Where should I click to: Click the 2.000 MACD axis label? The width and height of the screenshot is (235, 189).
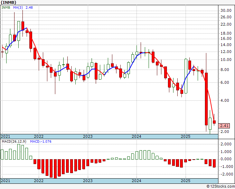(226, 144)
